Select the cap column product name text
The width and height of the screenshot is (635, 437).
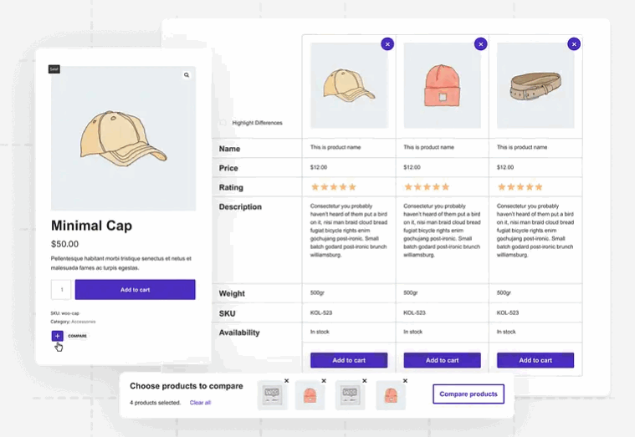(x=335, y=147)
